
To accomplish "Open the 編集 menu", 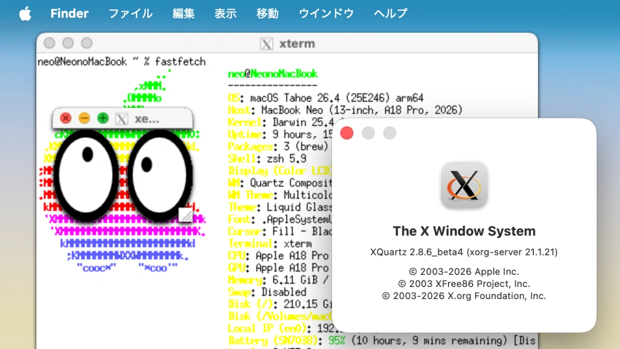I will (x=183, y=14).
